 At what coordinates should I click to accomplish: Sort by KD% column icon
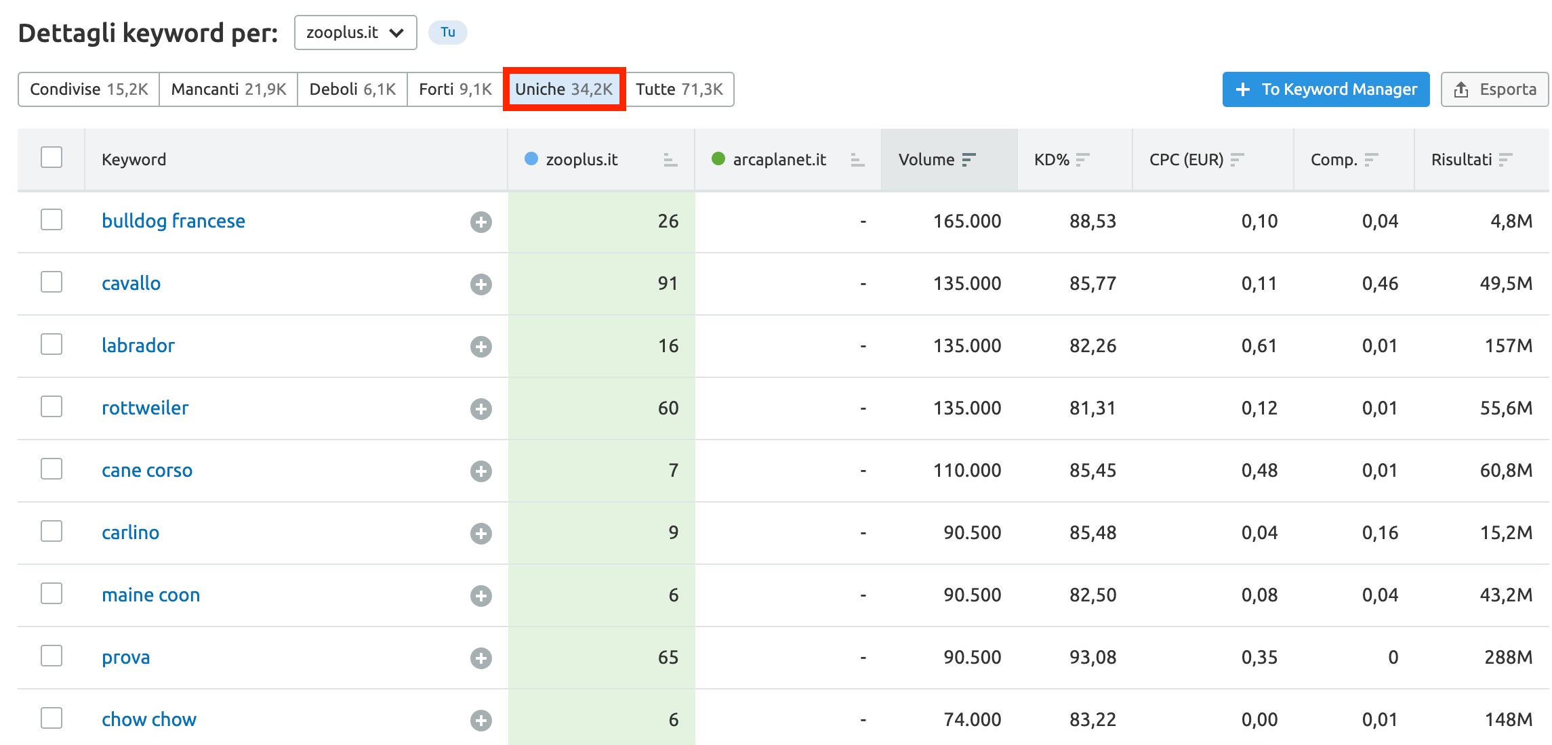pyautogui.click(x=1082, y=160)
